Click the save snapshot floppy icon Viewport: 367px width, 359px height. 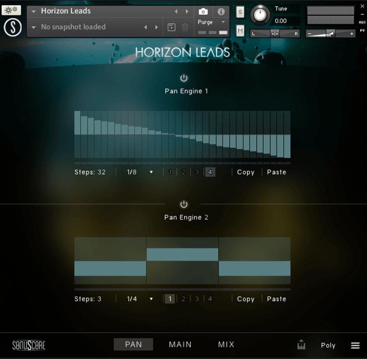pyautogui.click(x=171, y=27)
